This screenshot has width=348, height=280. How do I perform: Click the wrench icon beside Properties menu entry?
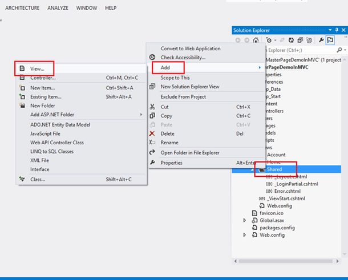pyautogui.click(x=152, y=163)
